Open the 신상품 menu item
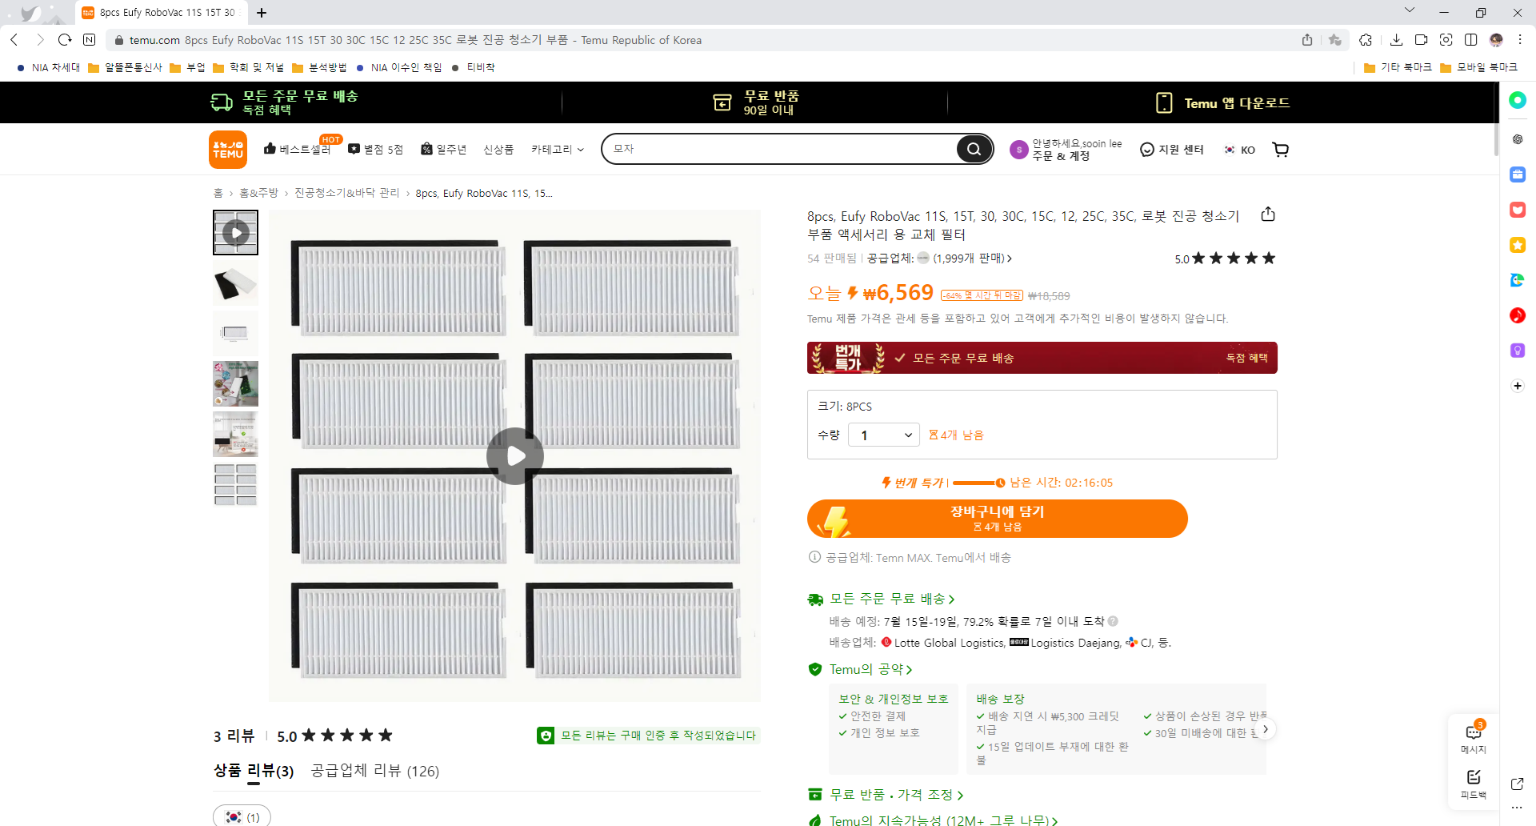The image size is (1536, 826). pyautogui.click(x=498, y=150)
